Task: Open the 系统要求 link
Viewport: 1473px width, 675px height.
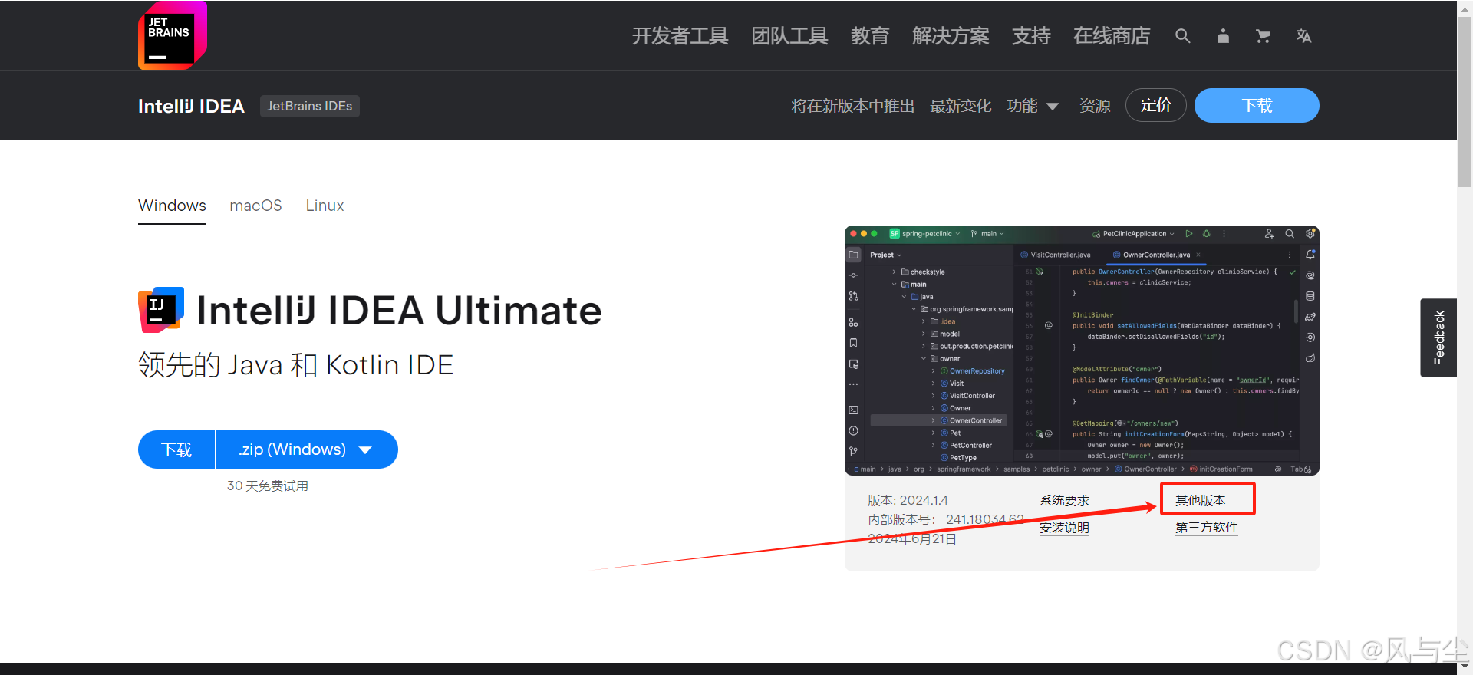Action: point(1064,501)
